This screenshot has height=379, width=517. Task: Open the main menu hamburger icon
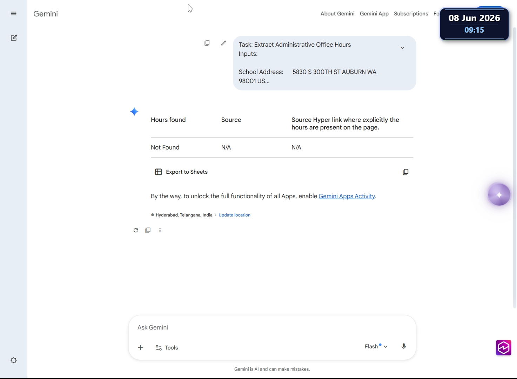click(14, 14)
